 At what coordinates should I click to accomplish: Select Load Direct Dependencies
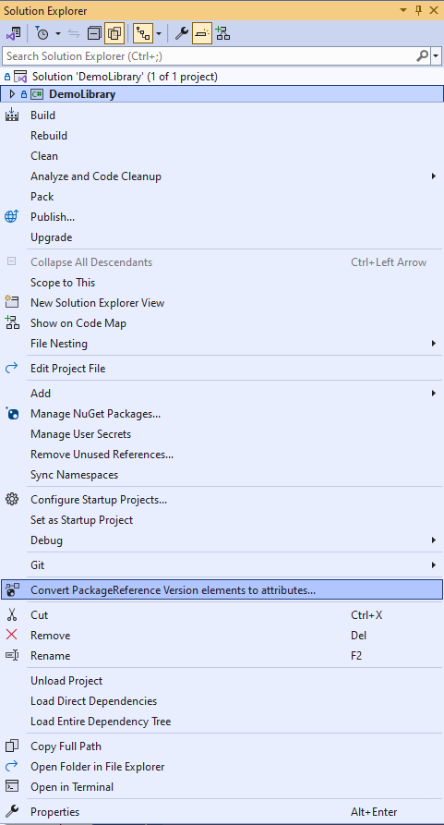coord(222,701)
